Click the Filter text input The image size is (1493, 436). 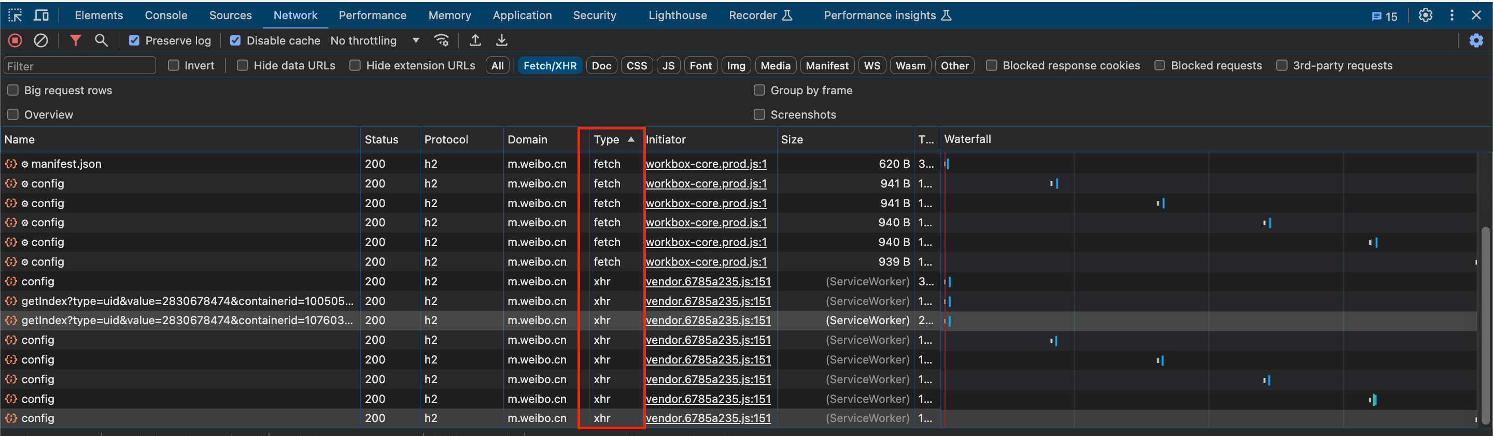79,66
